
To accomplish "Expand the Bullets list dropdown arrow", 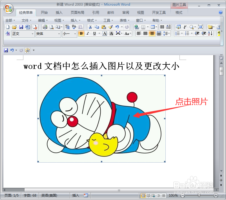I will [192, 33].
